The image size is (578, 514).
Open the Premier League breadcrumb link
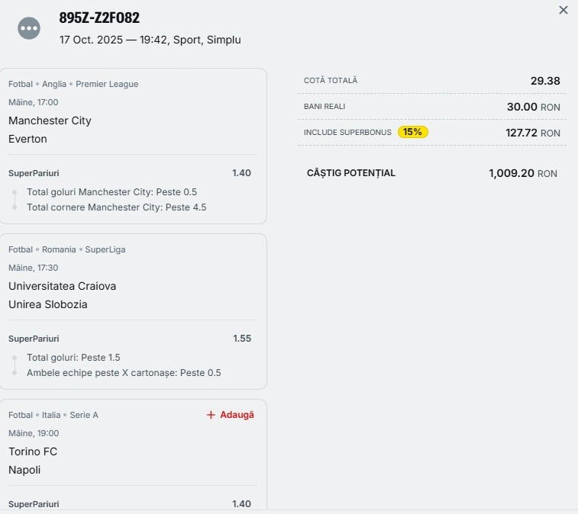coord(107,84)
